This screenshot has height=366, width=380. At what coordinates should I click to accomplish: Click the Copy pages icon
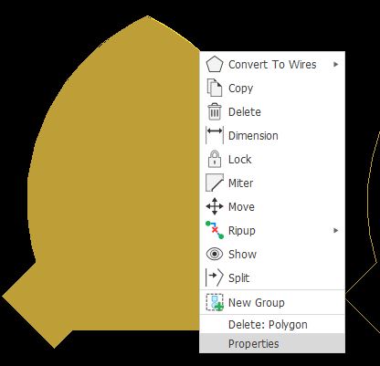tap(215, 88)
